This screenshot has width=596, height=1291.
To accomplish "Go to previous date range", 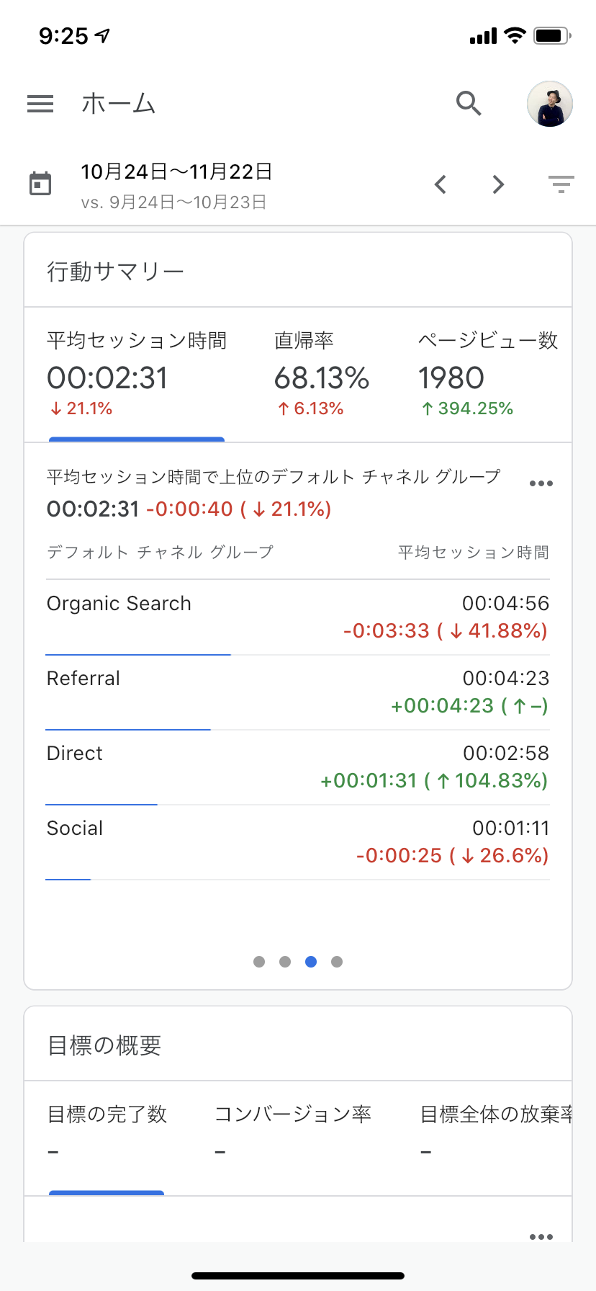I will pyautogui.click(x=441, y=184).
